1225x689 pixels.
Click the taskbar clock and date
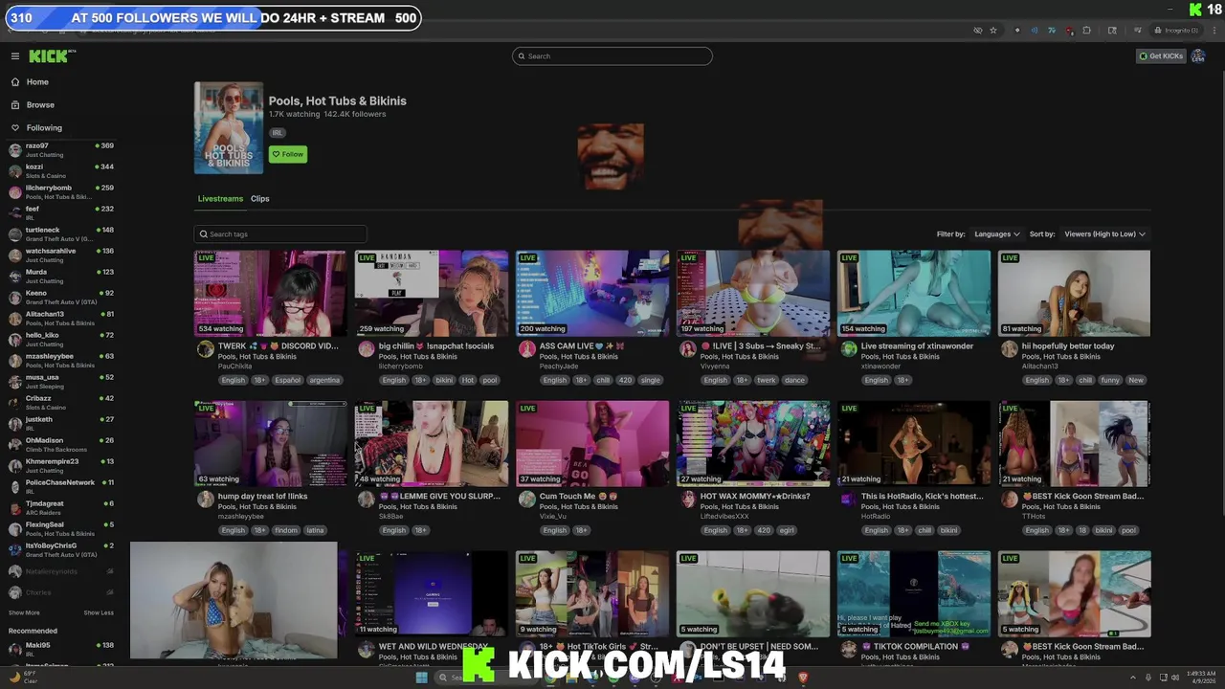coord(1201,678)
